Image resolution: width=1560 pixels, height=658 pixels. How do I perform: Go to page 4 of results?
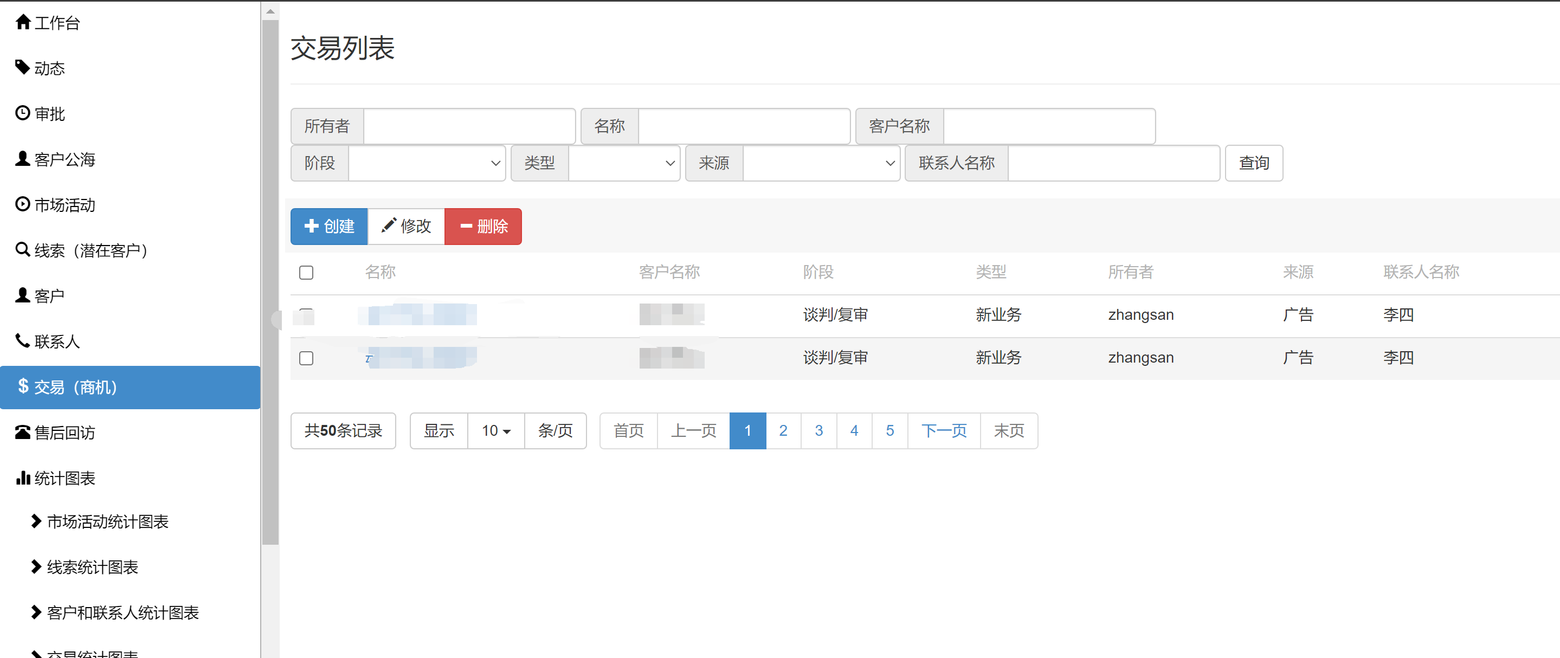854,430
